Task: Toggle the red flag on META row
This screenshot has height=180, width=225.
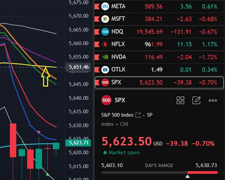Action: (97, 6)
